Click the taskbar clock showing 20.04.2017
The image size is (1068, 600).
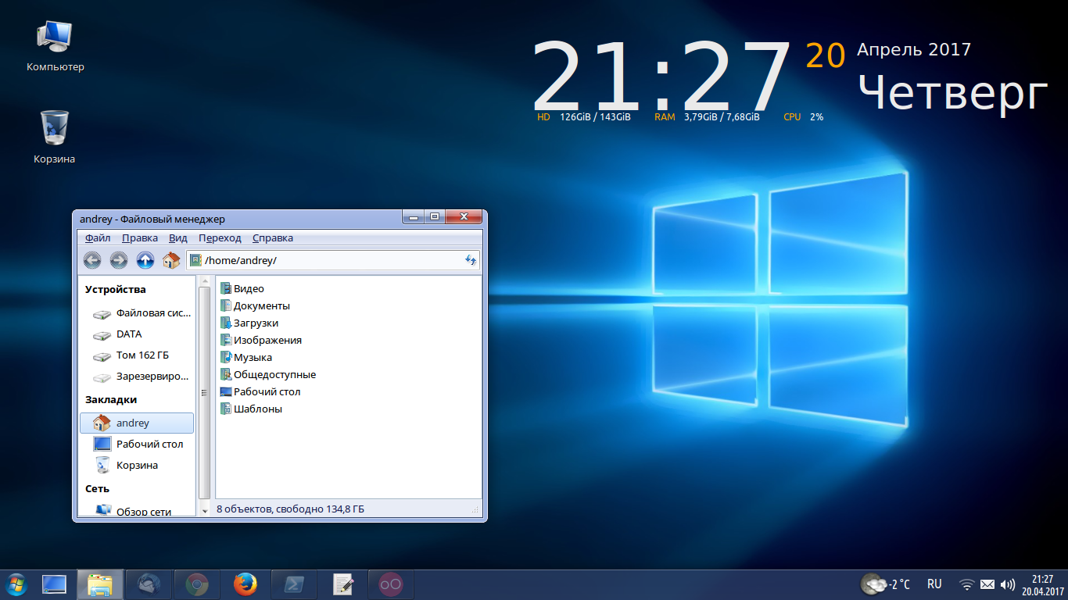1042,584
